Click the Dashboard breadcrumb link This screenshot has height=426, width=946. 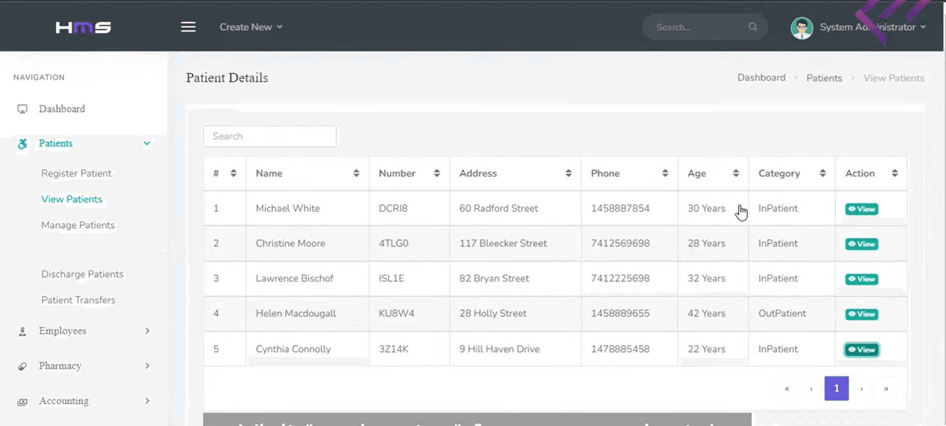[x=761, y=78]
